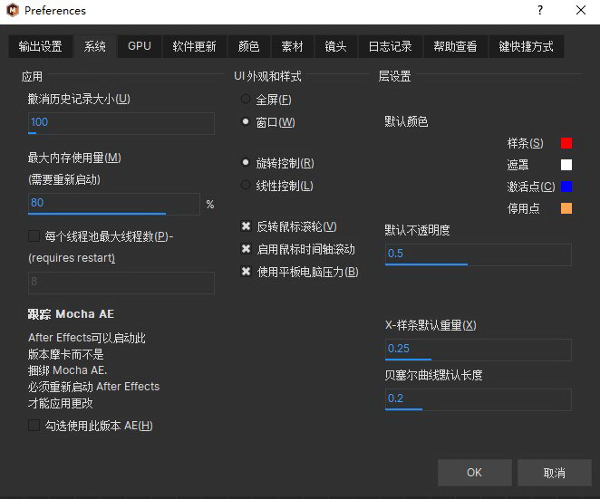Enable 每个线程池最大线程数 checkbox
600x499 pixels.
click(x=34, y=236)
